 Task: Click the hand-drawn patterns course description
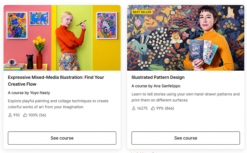click(x=186, y=97)
